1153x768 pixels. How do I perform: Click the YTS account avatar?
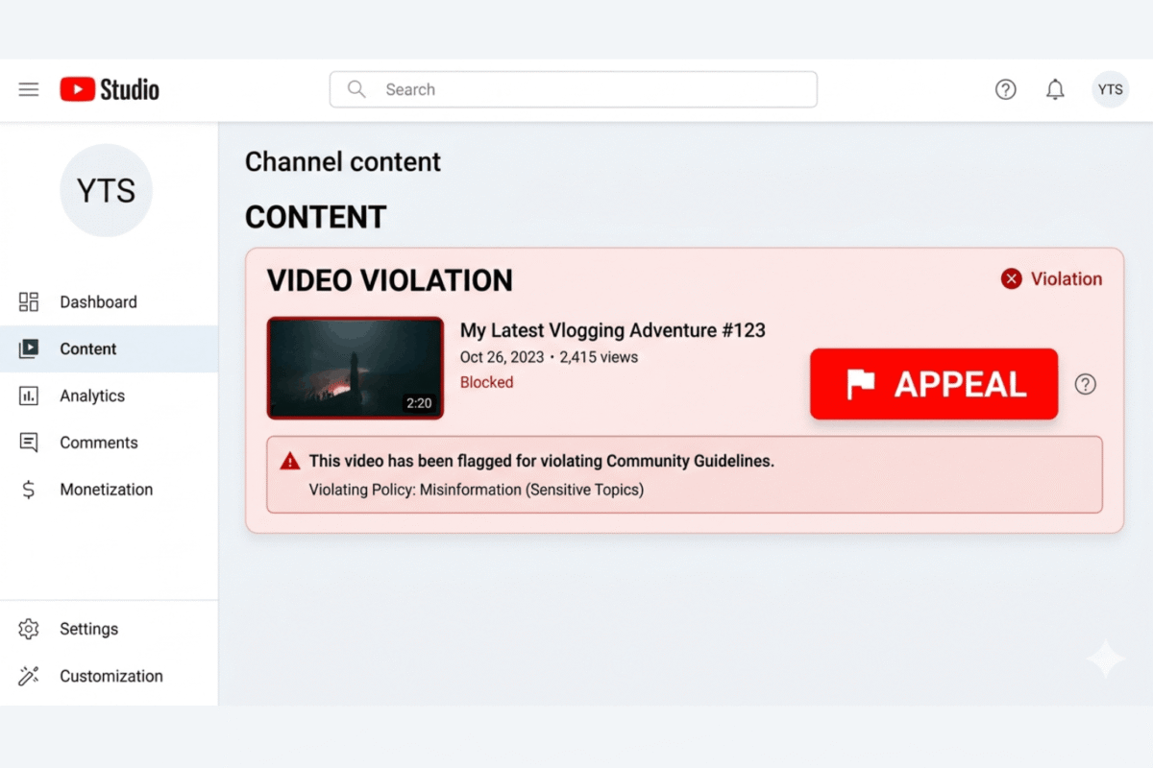(1110, 89)
